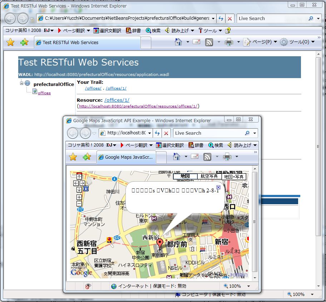Screen dimensions: 326x302
Task: Open the ページ(P) dropdown menu
Action: 261,42
